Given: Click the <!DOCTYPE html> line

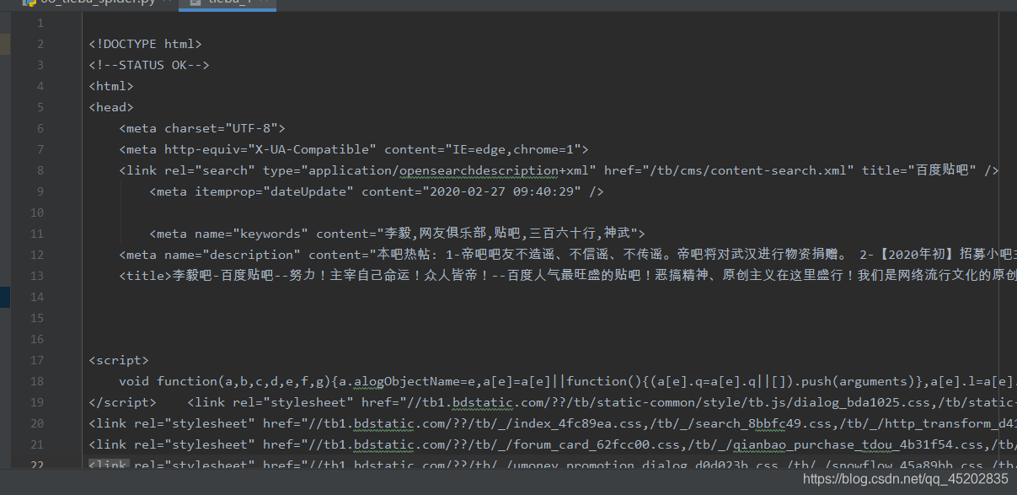Looking at the screenshot, I should 145,44.
